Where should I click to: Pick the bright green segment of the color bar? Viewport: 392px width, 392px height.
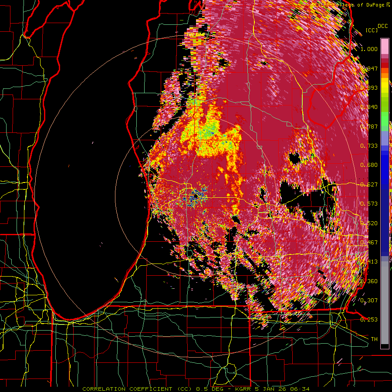[385, 119]
